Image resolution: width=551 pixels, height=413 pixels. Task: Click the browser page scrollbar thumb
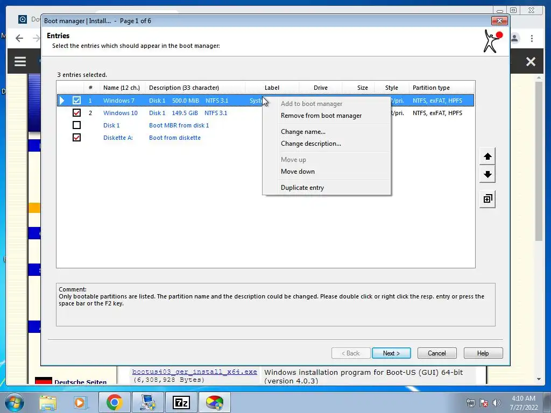pyautogui.click(x=539, y=161)
